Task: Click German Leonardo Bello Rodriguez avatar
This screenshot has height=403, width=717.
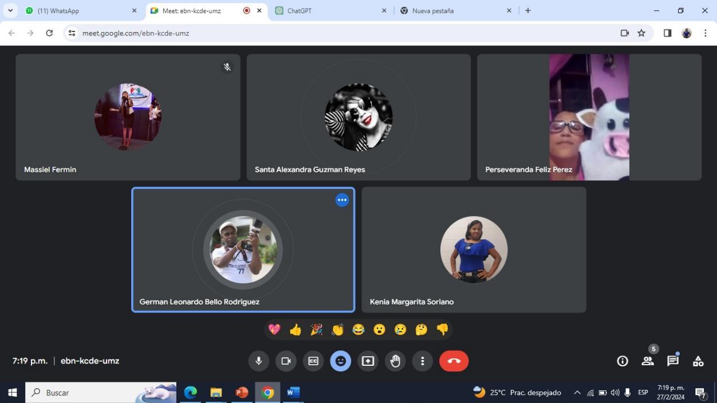Action: coord(243,250)
